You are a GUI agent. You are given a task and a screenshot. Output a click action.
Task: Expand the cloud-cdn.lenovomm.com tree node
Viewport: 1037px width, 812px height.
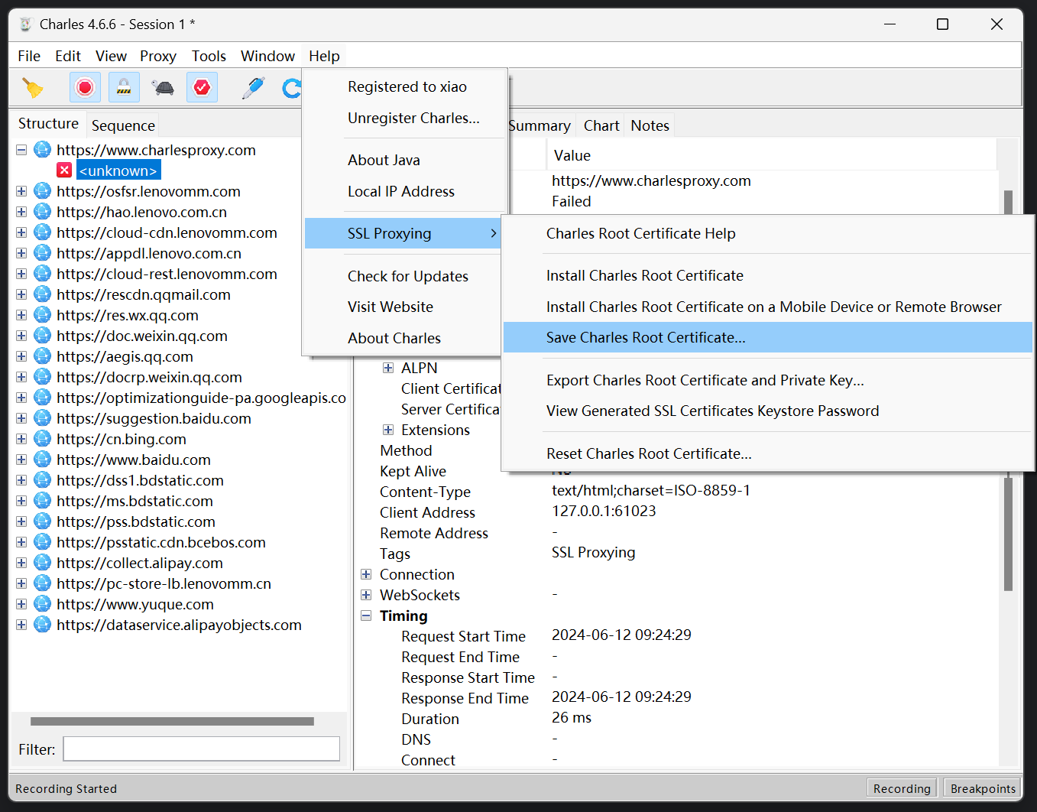pos(21,232)
